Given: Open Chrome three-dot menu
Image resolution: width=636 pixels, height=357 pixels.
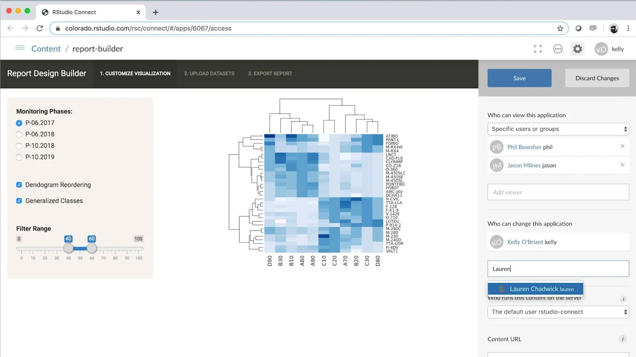Looking at the screenshot, I should click(629, 28).
